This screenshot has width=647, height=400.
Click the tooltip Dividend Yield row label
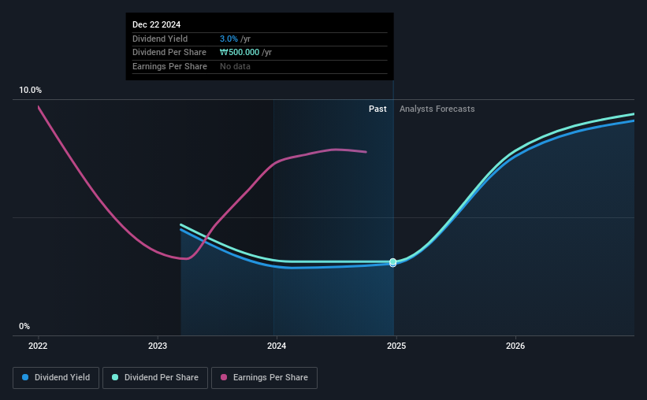(x=160, y=39)
